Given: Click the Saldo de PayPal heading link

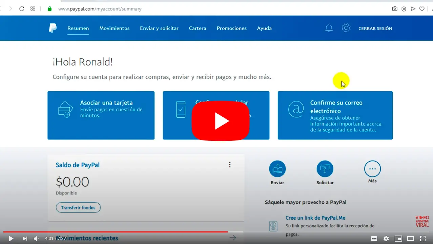Looking at the screenshot, I should (x=78, y=165).
